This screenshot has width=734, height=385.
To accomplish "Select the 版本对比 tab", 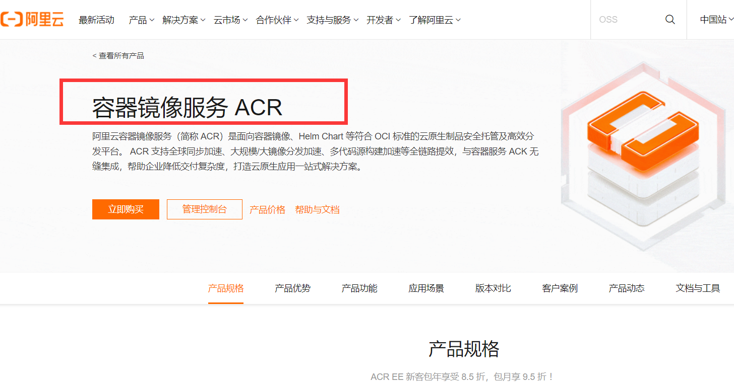I will click(493, 288).
